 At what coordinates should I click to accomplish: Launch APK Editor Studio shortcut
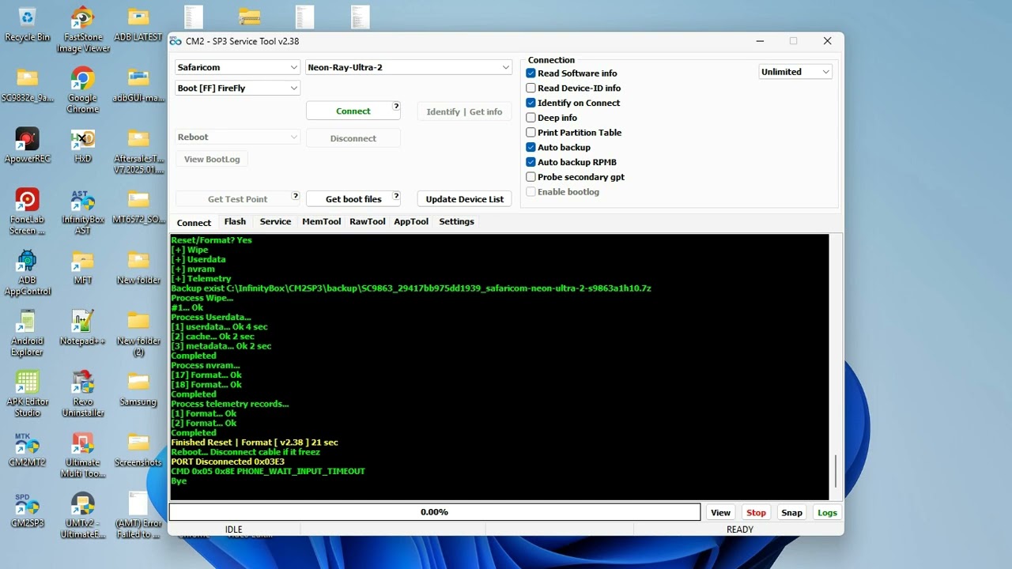(x=27, y=394)
